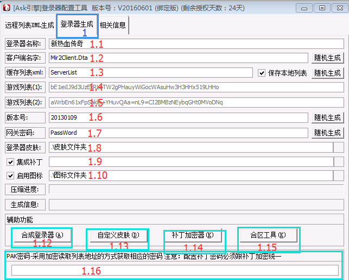Uncheck the 集成补丁 checkbox
349x280 pixels.
tap(10, 162)
